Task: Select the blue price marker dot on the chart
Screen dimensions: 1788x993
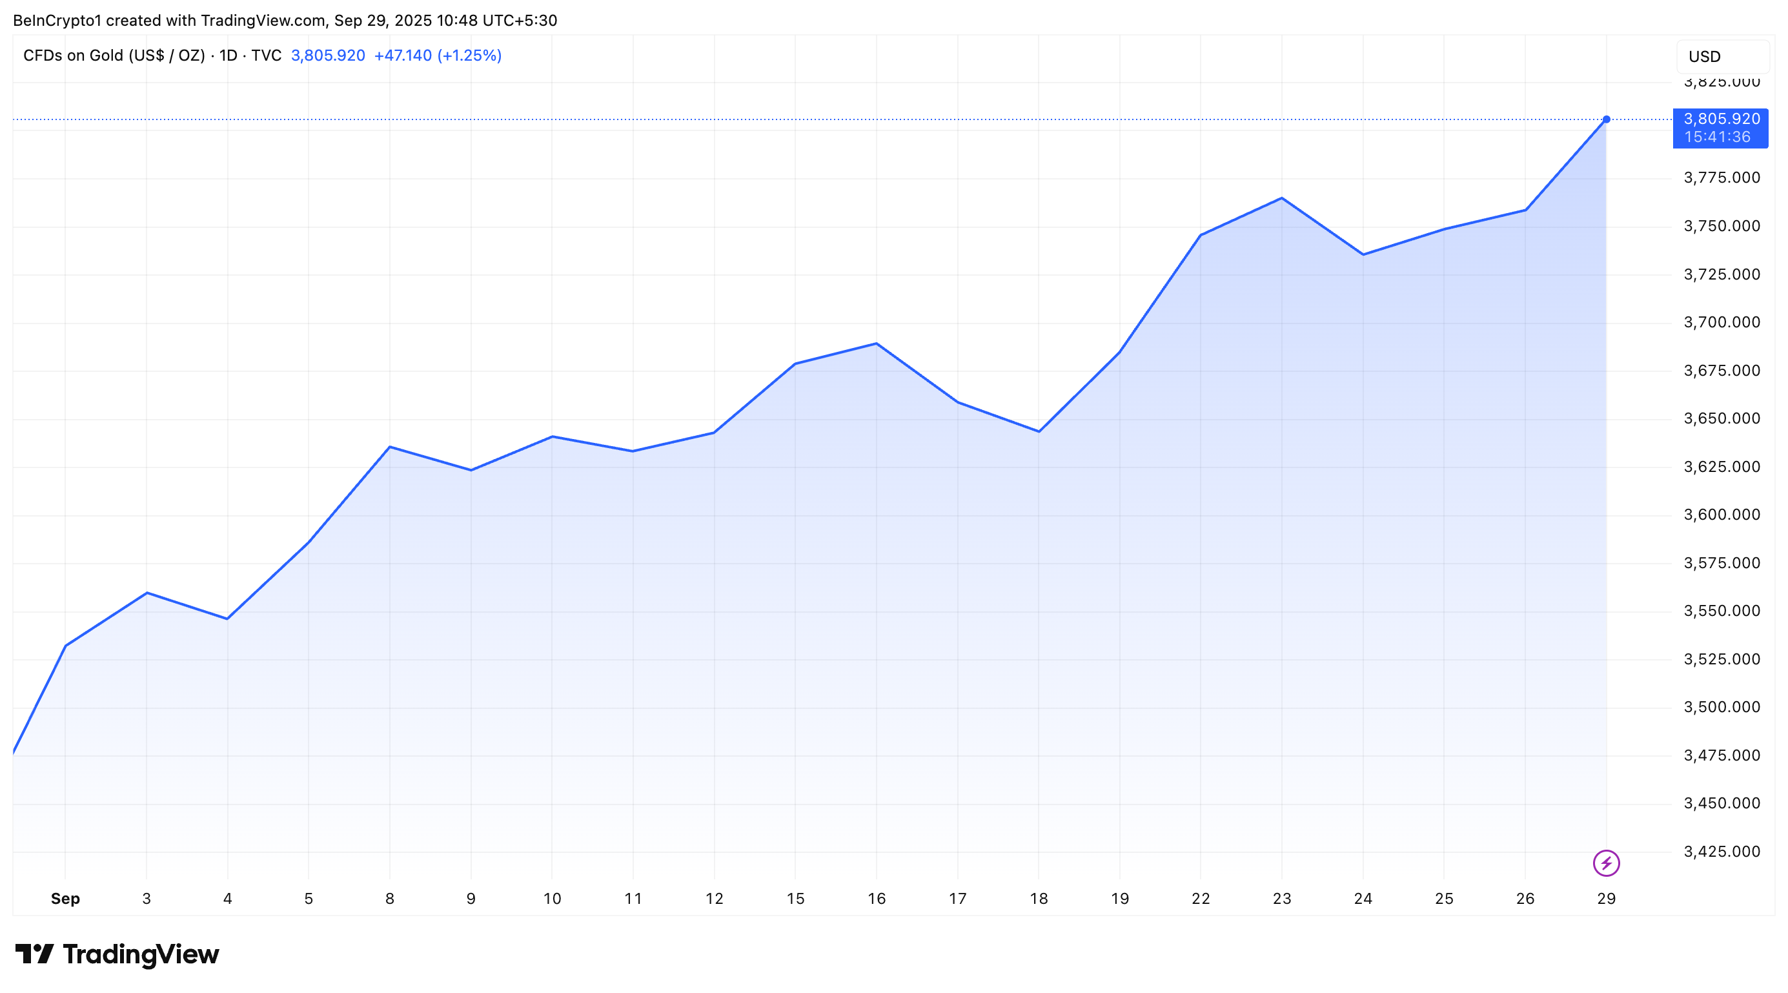Action: [x=1607, y=119]
